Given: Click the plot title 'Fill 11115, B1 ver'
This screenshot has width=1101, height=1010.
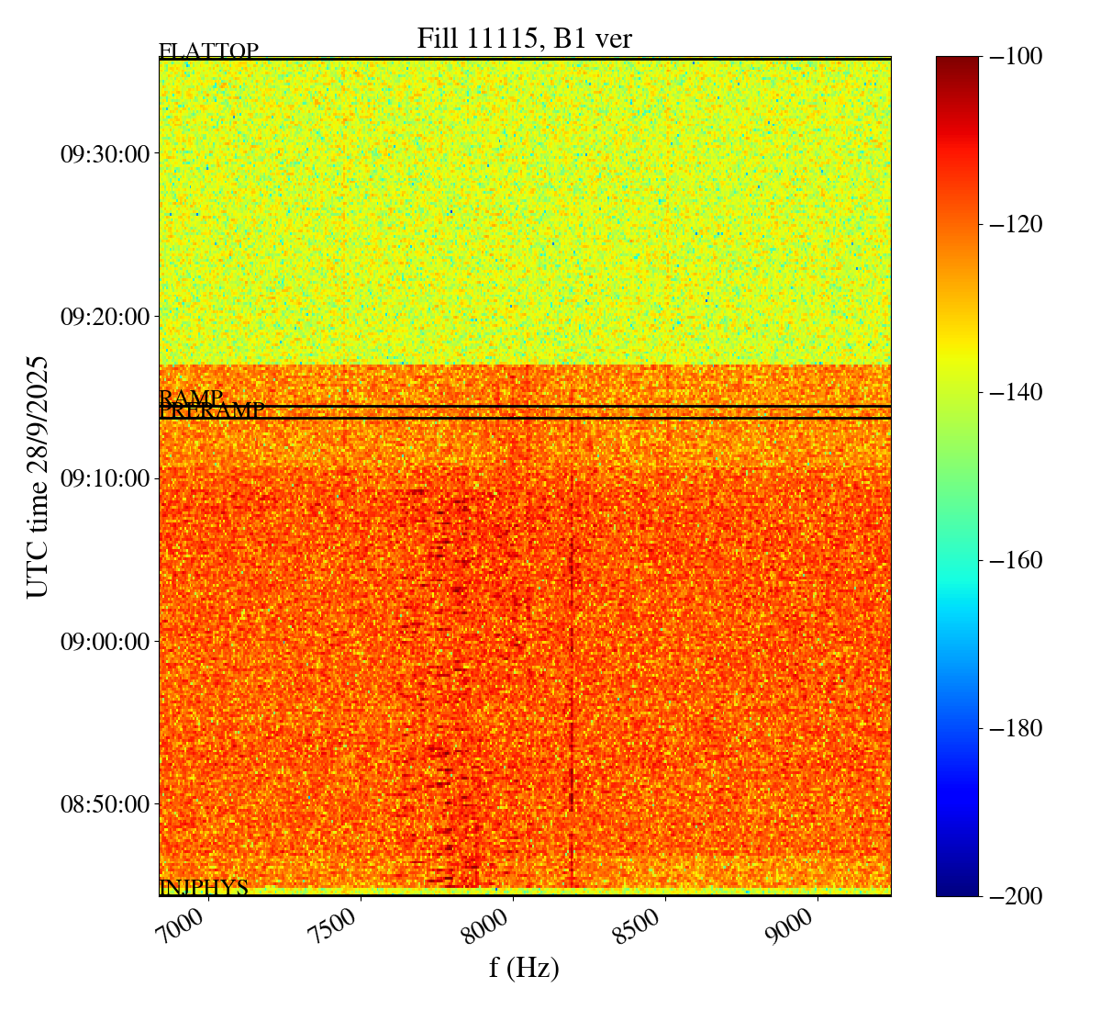Looking at the screenshot, I should coord(524,38).
